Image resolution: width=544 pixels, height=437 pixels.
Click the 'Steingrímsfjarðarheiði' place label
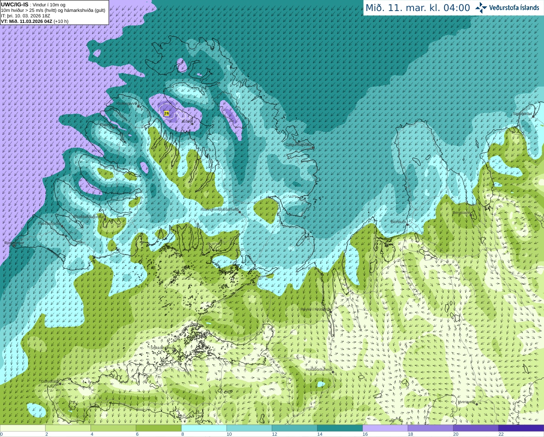click(x=220, y=210)
